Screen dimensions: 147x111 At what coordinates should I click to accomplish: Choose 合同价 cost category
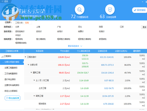[60, 31]
